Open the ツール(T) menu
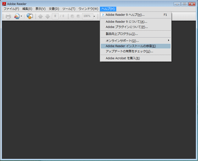This screenshot has width=198, height=161. (69, 9)
